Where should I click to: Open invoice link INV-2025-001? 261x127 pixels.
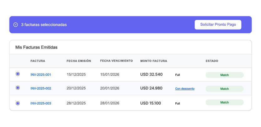click(x=41, y=75)
